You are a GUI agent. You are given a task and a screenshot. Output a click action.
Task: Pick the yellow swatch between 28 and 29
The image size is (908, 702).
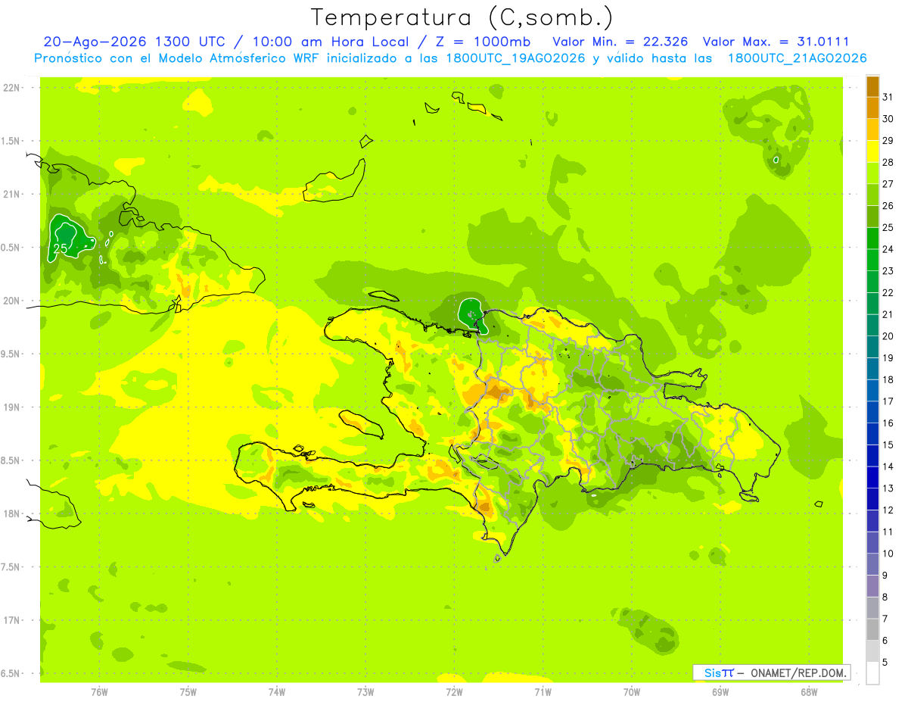point(872,151)
